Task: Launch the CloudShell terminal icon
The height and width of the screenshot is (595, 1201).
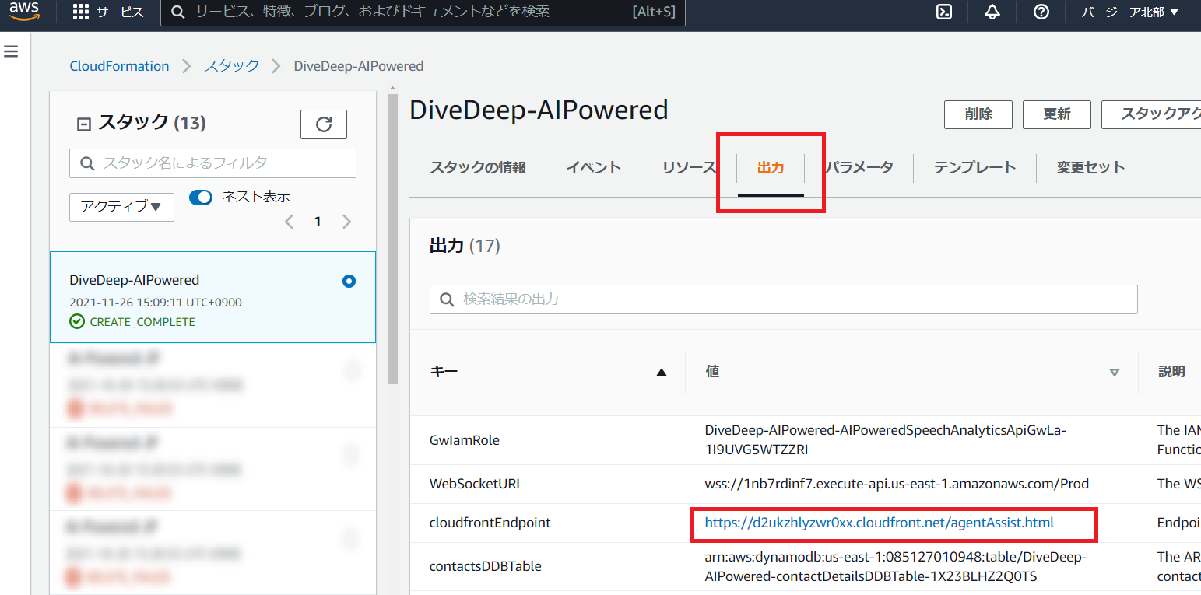Action: click(x=944, y=12)
